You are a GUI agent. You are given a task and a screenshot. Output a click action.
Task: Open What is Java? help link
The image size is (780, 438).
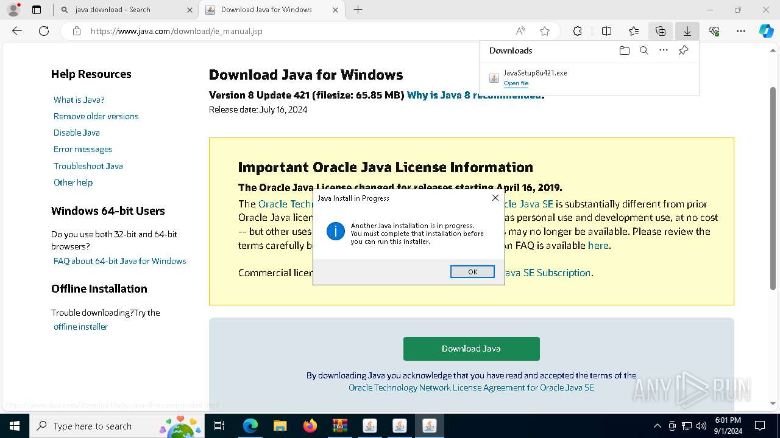79,100
